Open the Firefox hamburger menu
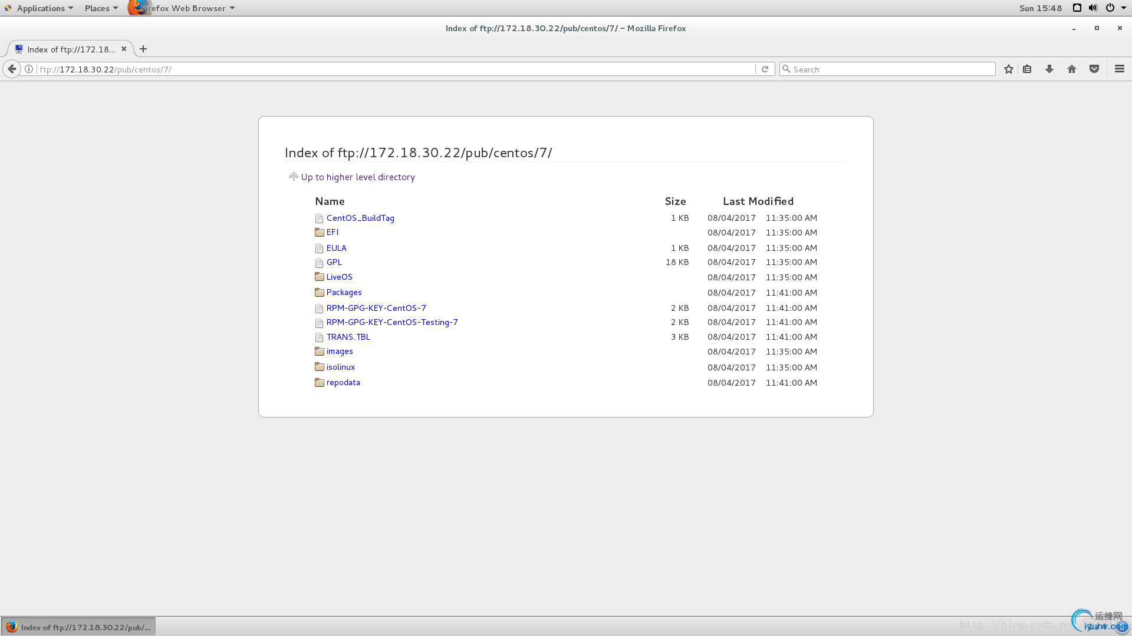Screen dimensions: 1132x636 1120,69
